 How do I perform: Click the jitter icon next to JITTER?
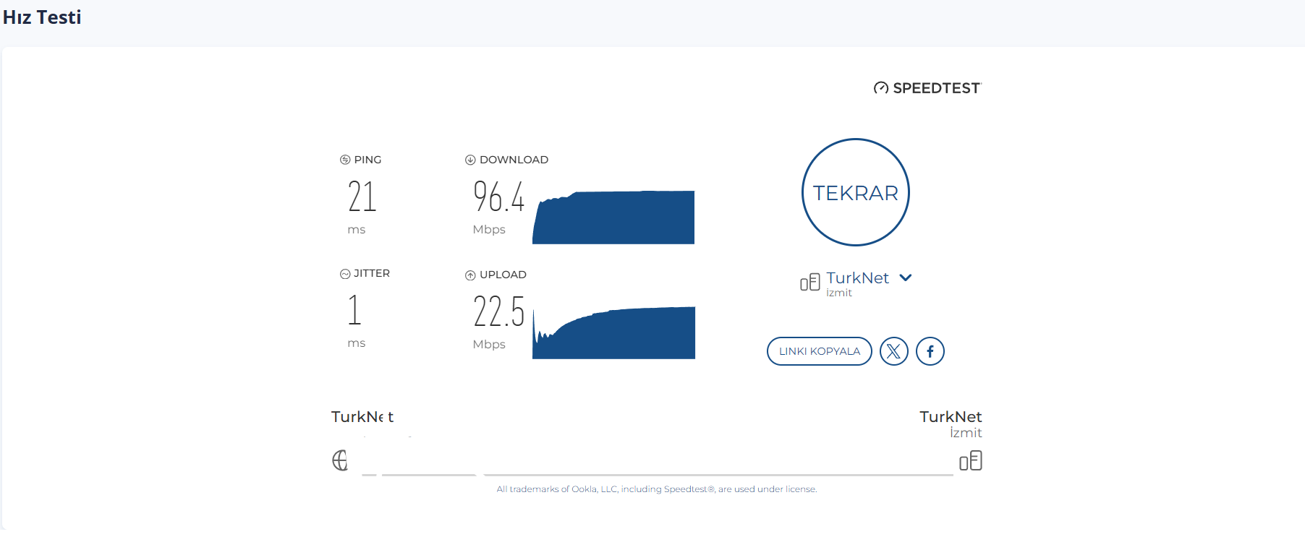[345, 274]
